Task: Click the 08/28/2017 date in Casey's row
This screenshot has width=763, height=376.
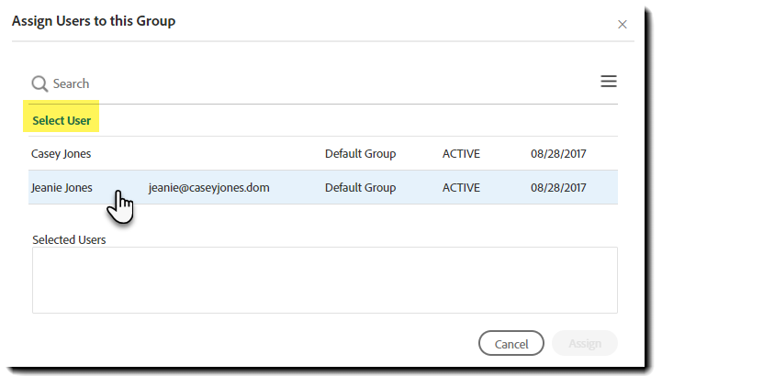Action: pyautogui.click(x=558, y=154)
